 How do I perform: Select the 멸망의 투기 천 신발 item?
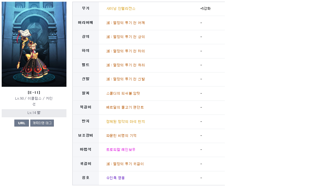coord(125,79)
